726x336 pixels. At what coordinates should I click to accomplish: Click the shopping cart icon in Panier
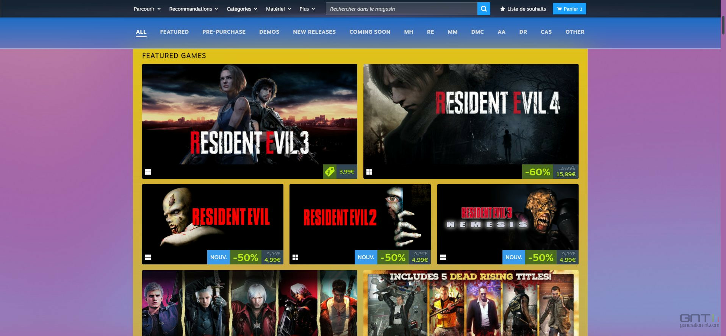[559, 9]
